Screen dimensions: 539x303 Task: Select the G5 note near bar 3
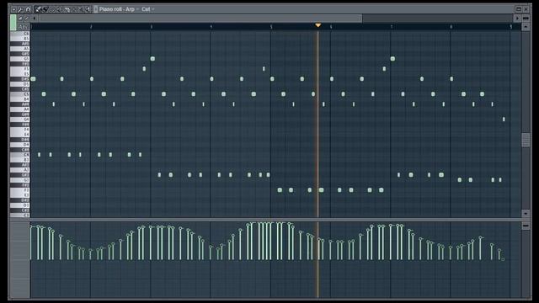pyautogui.click(x=152, y=59)
